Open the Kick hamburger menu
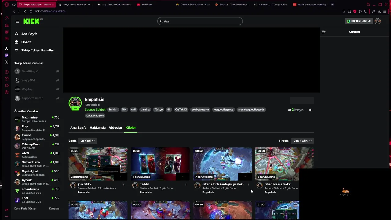The height and width of the screenshot is (220, 391). point(17,21)
